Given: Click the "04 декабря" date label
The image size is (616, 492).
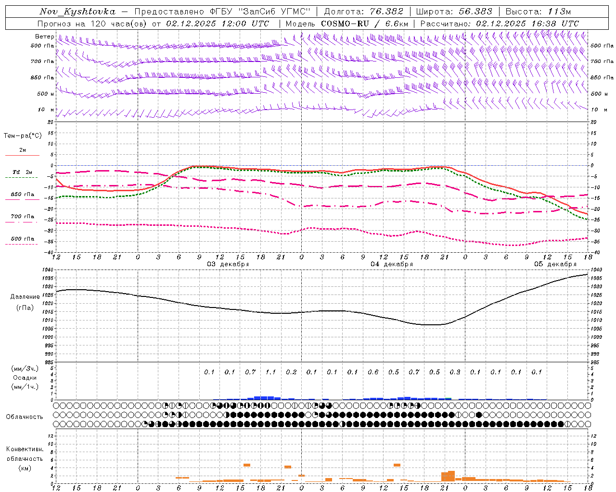Looking at the screenshot, I should (x=392, y=264).
